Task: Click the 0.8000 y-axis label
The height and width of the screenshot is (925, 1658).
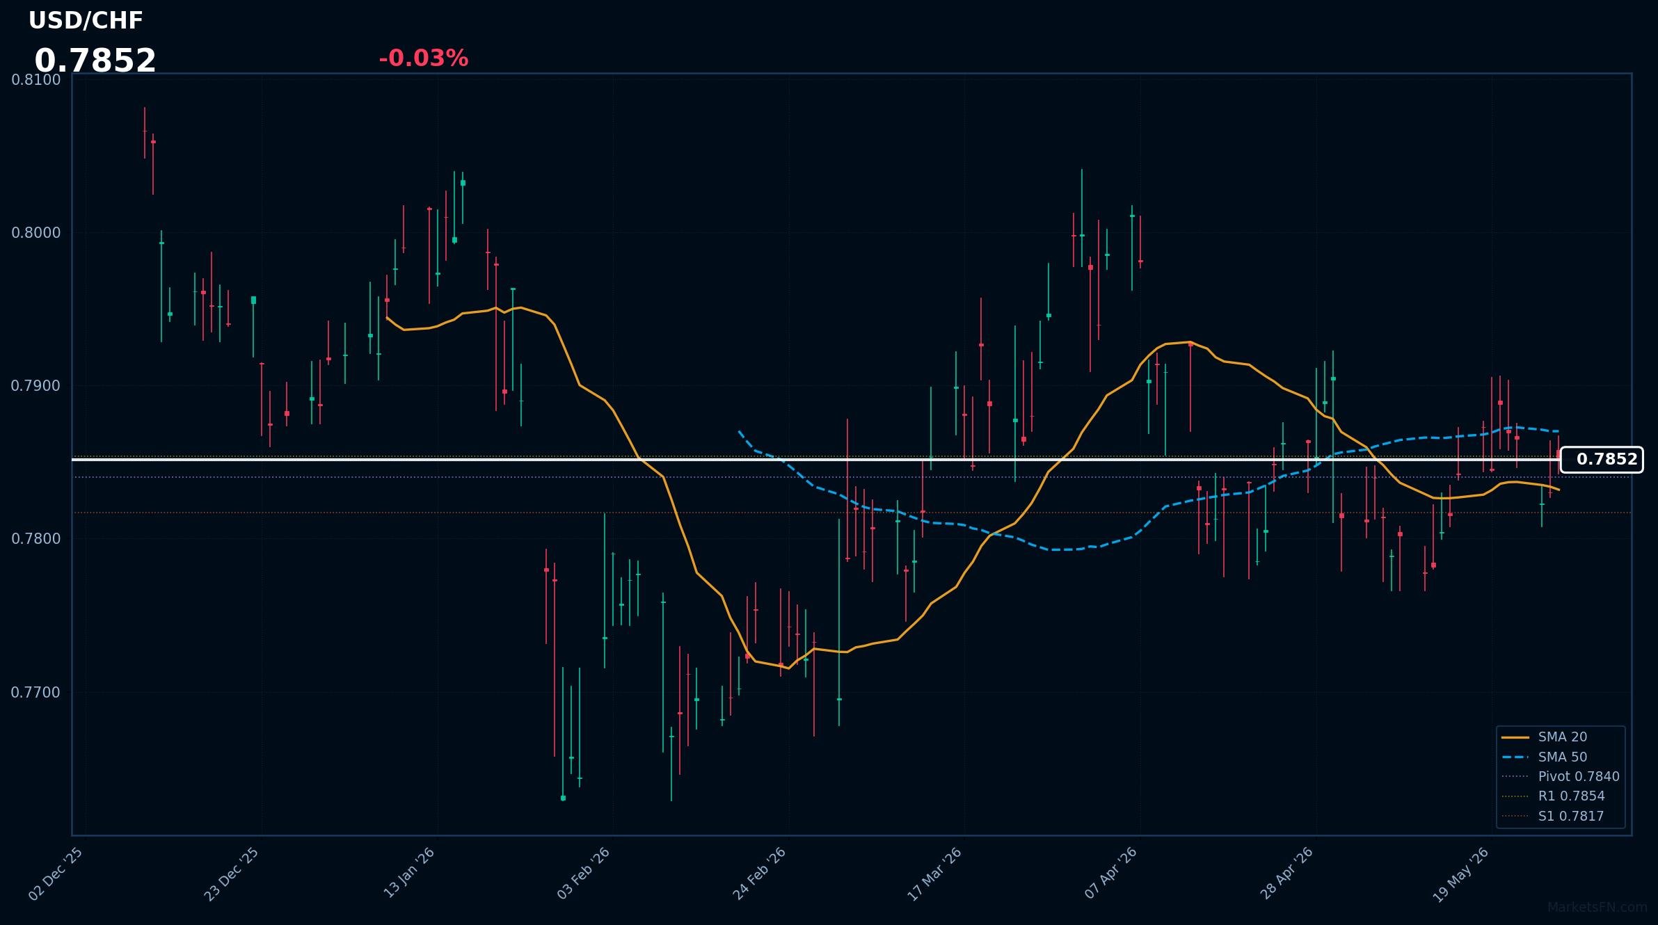Action: pos(36,233)
